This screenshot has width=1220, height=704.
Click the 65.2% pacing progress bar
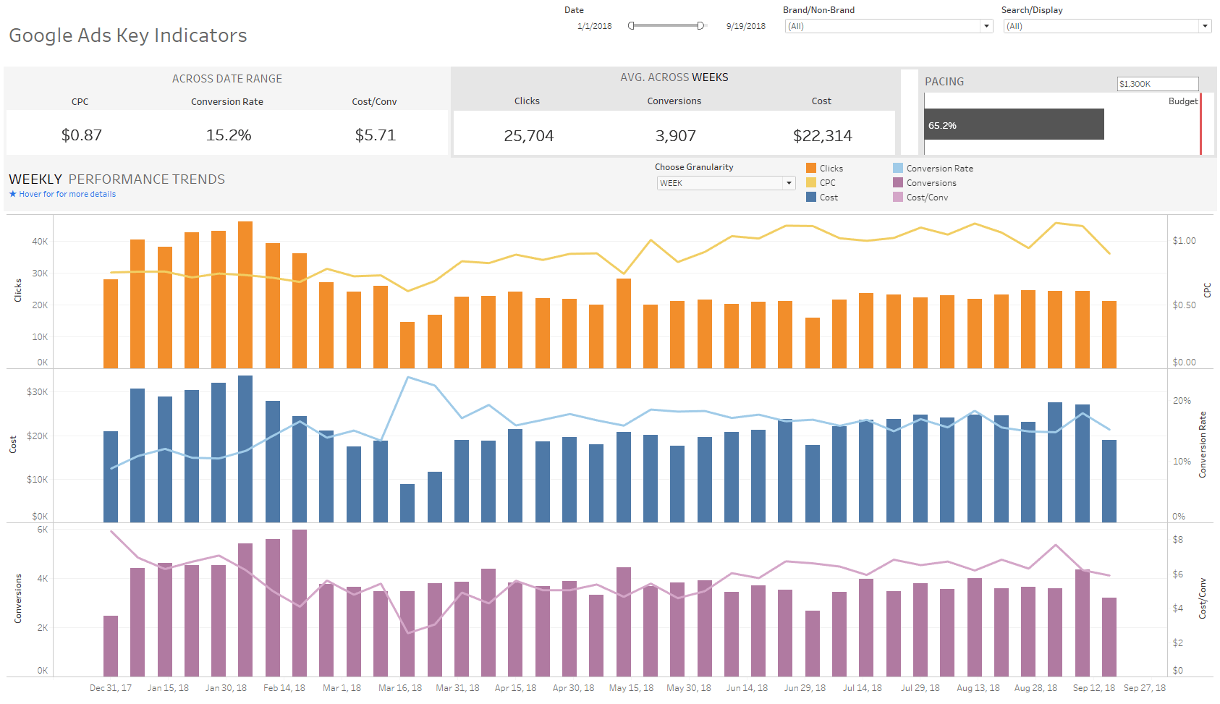[1014, 124]
